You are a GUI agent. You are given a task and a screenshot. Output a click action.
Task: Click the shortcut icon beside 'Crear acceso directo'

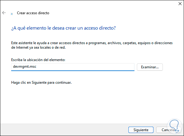point(12,14)
